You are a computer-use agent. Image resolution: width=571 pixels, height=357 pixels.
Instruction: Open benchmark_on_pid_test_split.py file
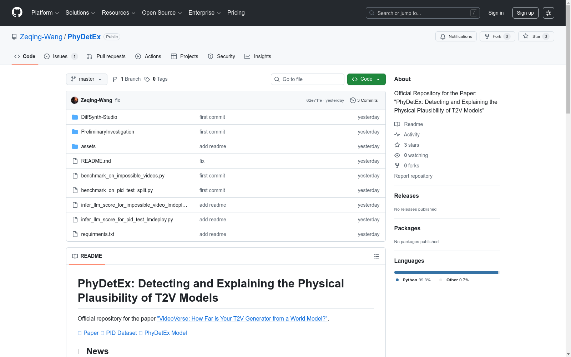[117, 190]
